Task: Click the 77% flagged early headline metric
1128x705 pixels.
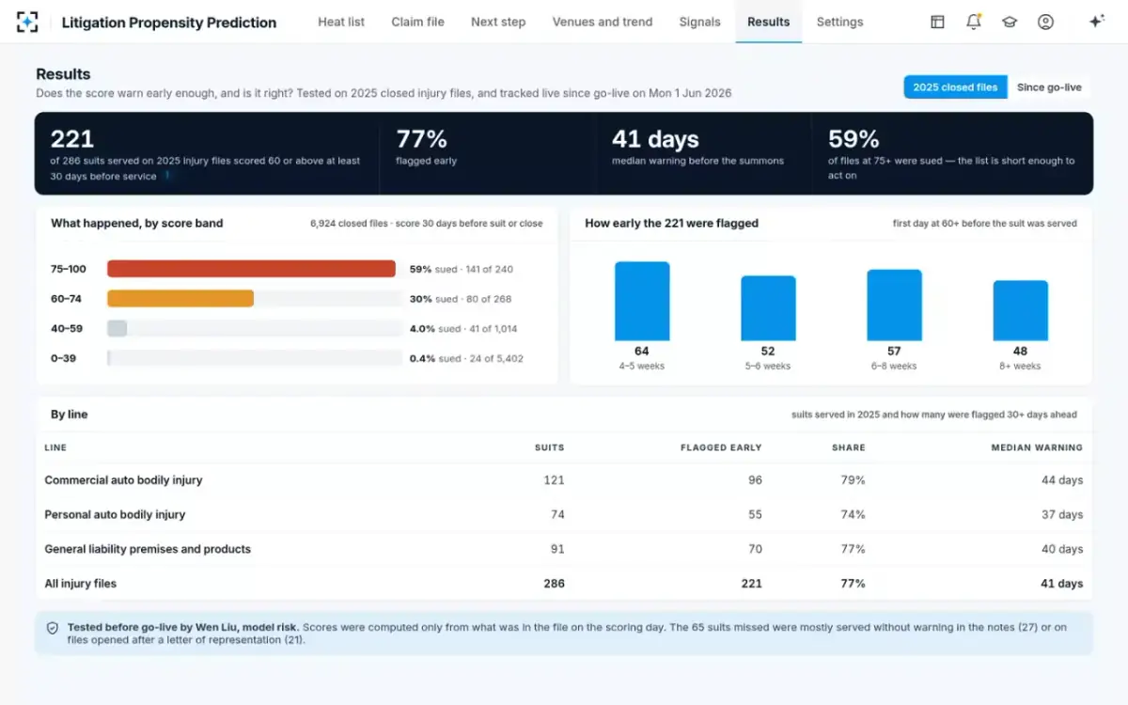Action: point(421,139)
